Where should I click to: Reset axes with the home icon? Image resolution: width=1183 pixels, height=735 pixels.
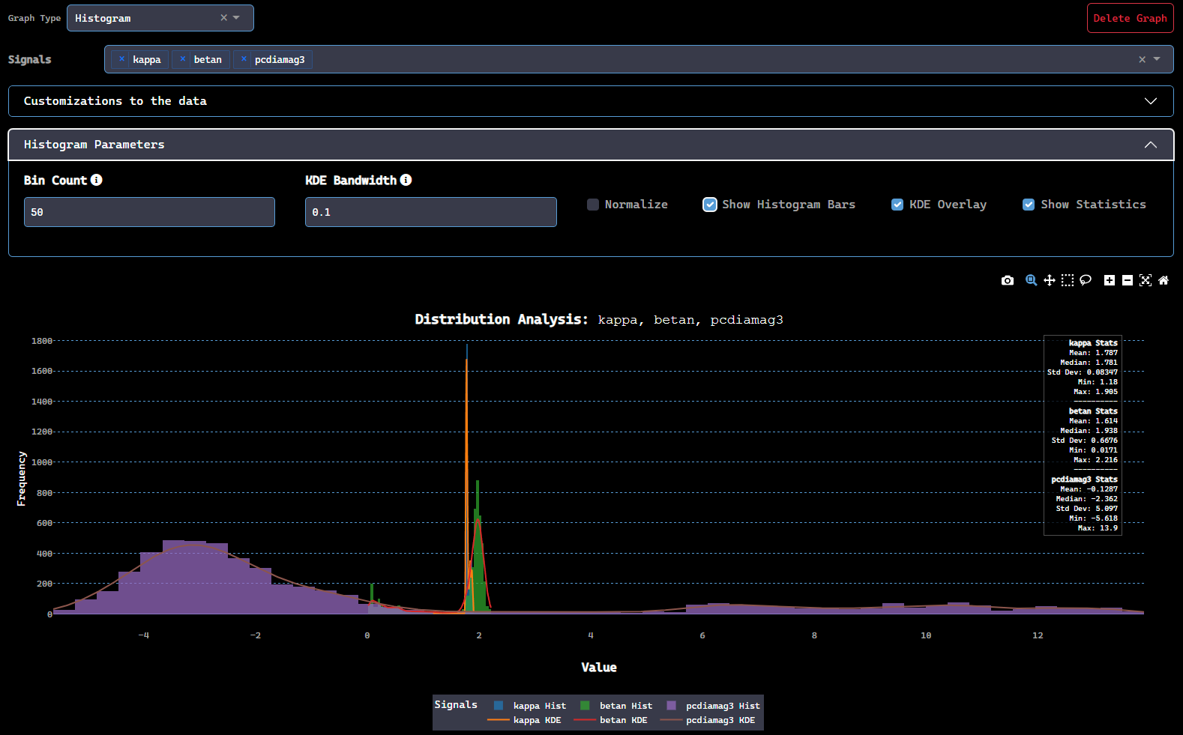click(x=1164, y=280)
